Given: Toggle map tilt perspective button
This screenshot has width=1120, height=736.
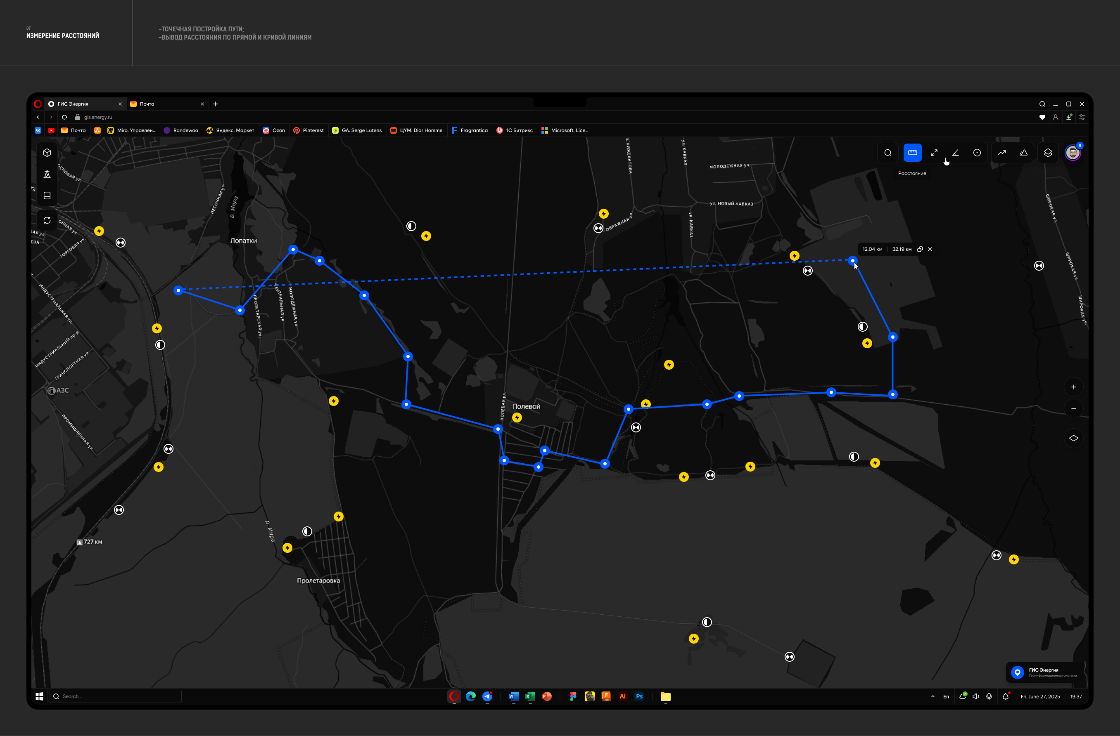Looking at the screenshot, I should point(1073,438).
